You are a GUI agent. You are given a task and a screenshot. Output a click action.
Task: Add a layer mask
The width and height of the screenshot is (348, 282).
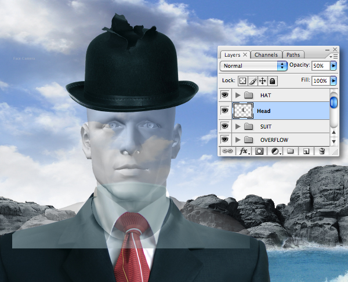tap(259, 151)
